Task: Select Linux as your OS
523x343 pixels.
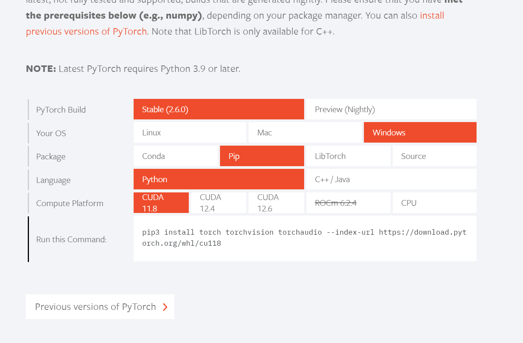Action: [x=190, y=133]
